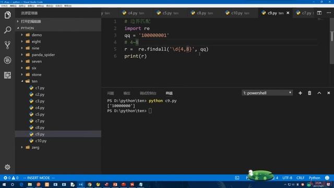The image size is (334, 188).
Task: Open the Problems (问题) panel tab
Action: pyautogui.click(x=110, y=93)
